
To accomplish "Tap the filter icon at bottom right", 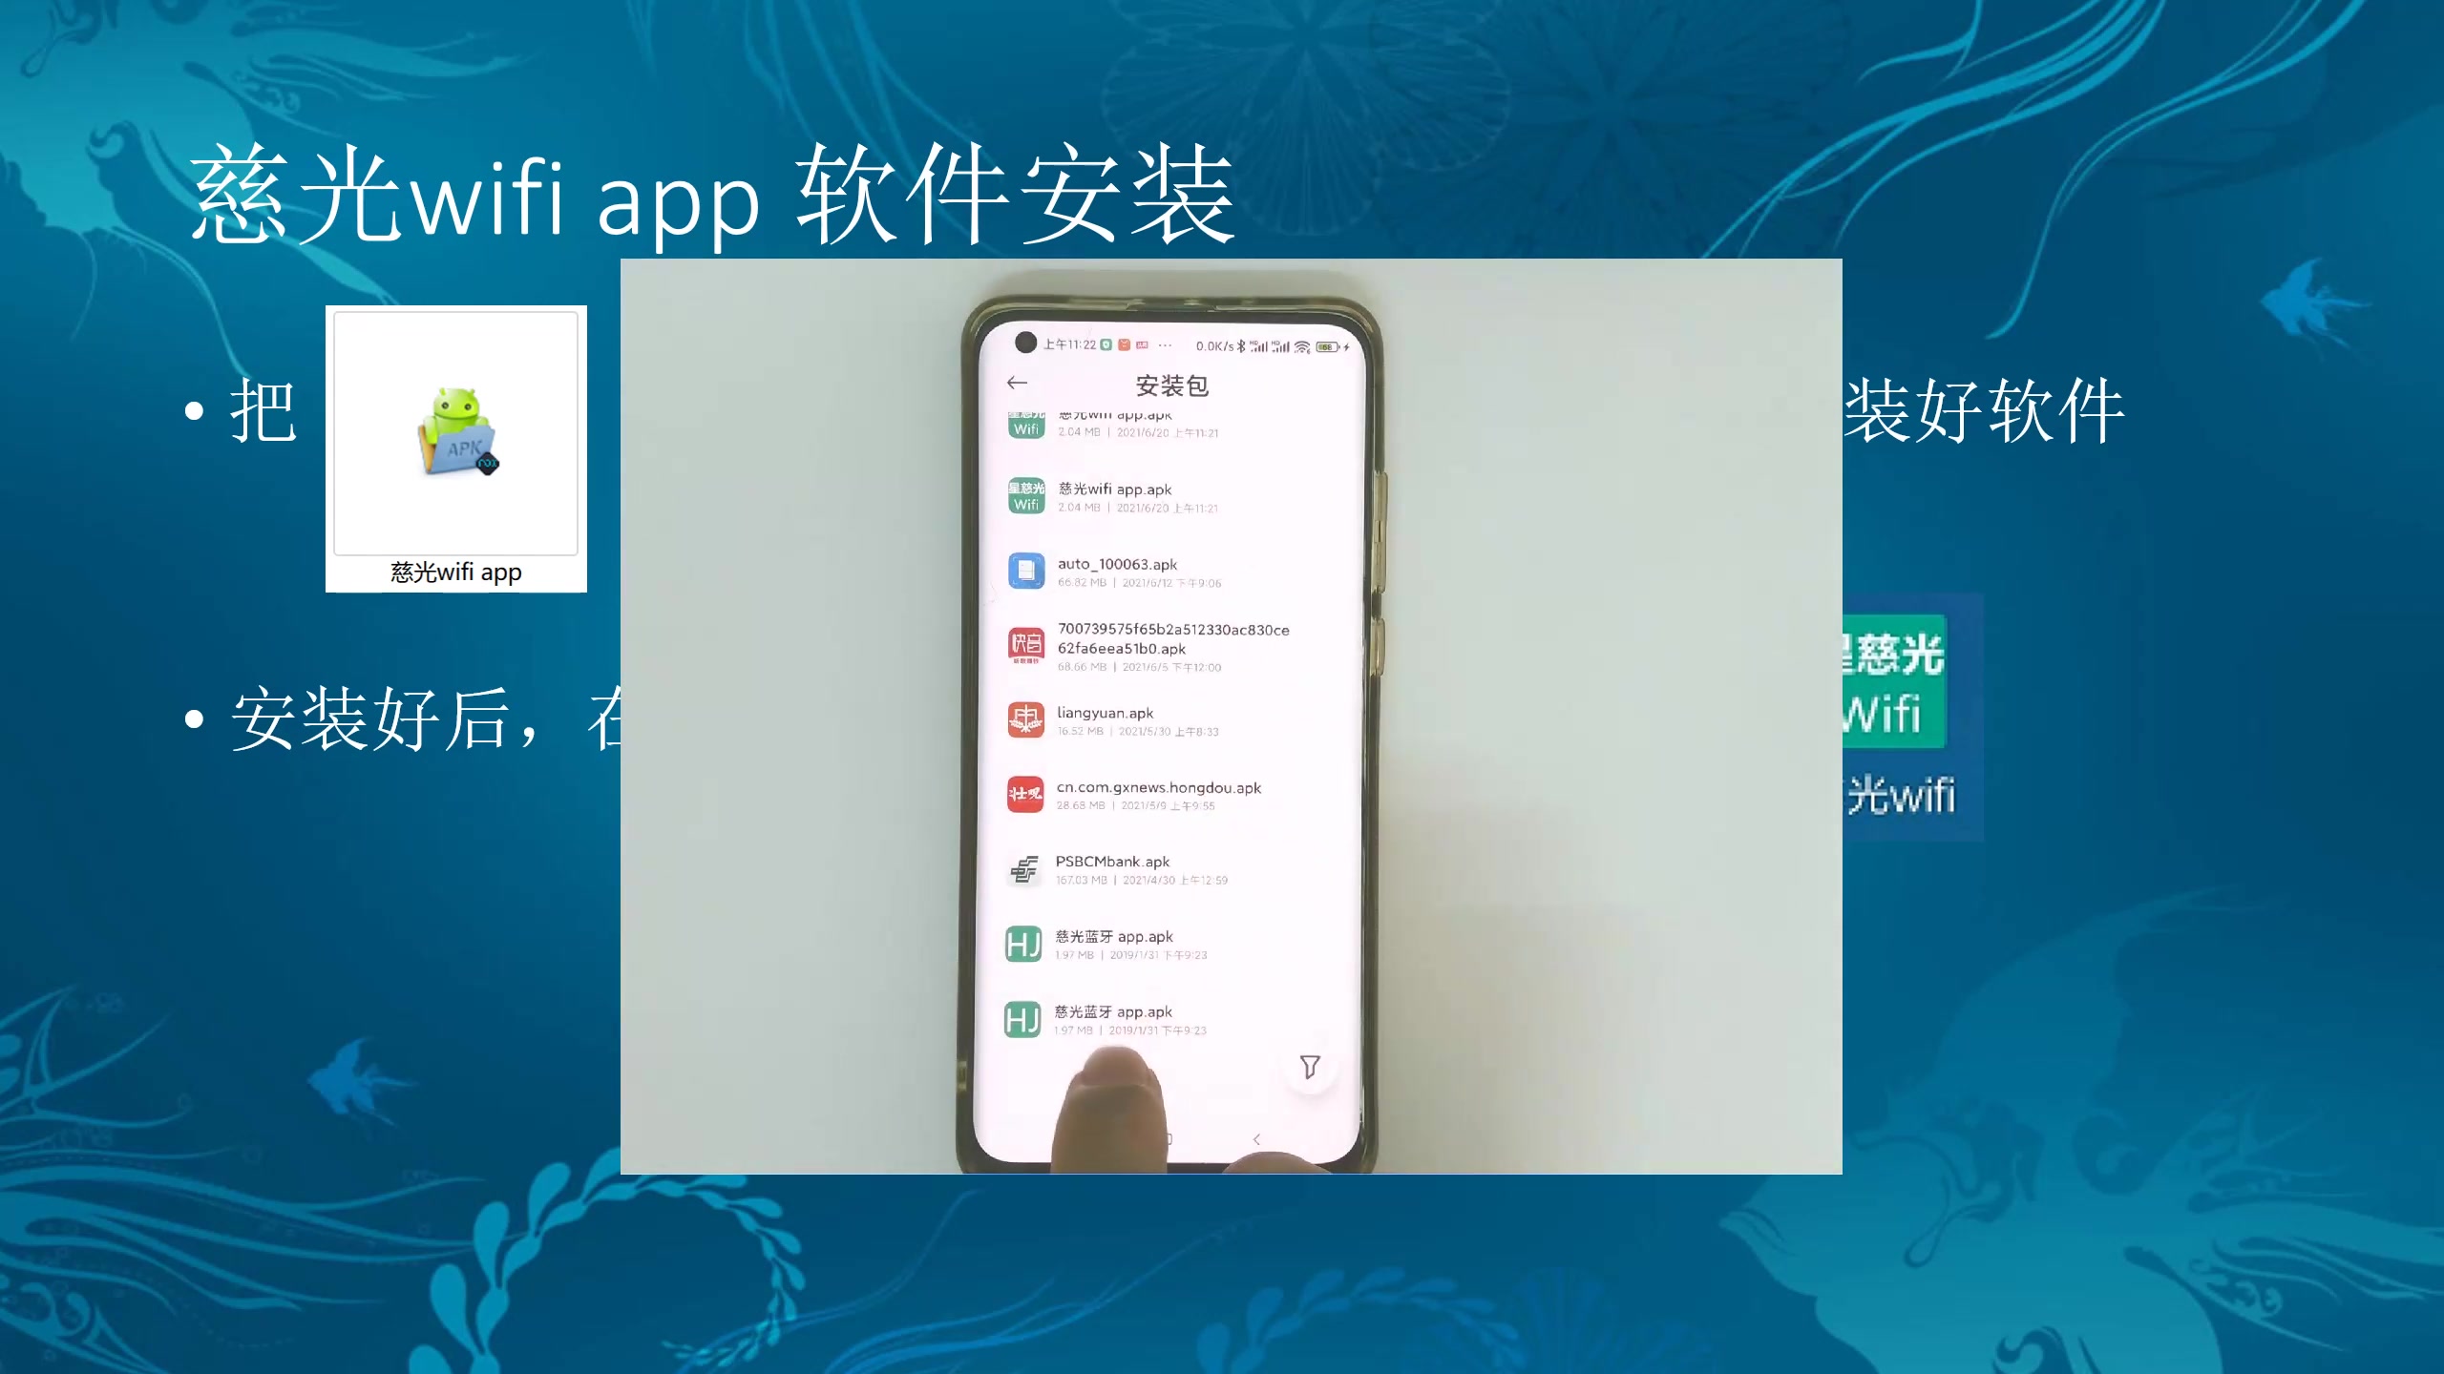I will pyautogui.click(x=1309, y=1067).
